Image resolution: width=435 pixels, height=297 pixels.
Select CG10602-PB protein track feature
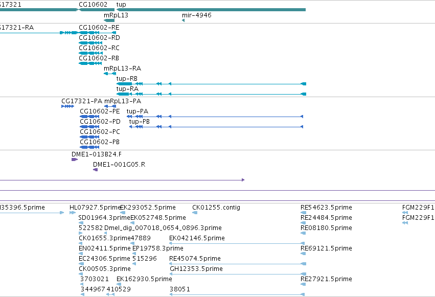coord(89,147)
